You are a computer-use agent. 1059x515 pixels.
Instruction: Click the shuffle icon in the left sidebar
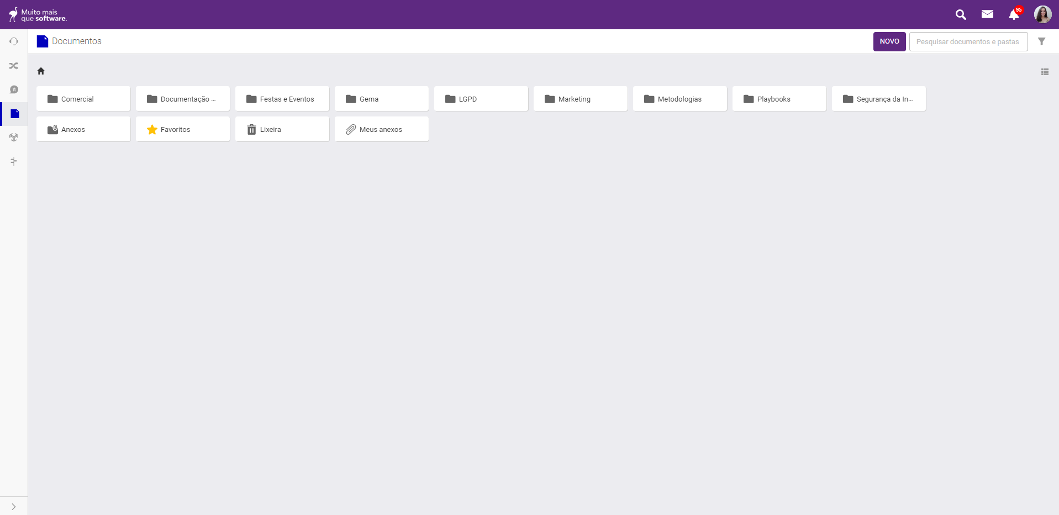coord(14,66)
